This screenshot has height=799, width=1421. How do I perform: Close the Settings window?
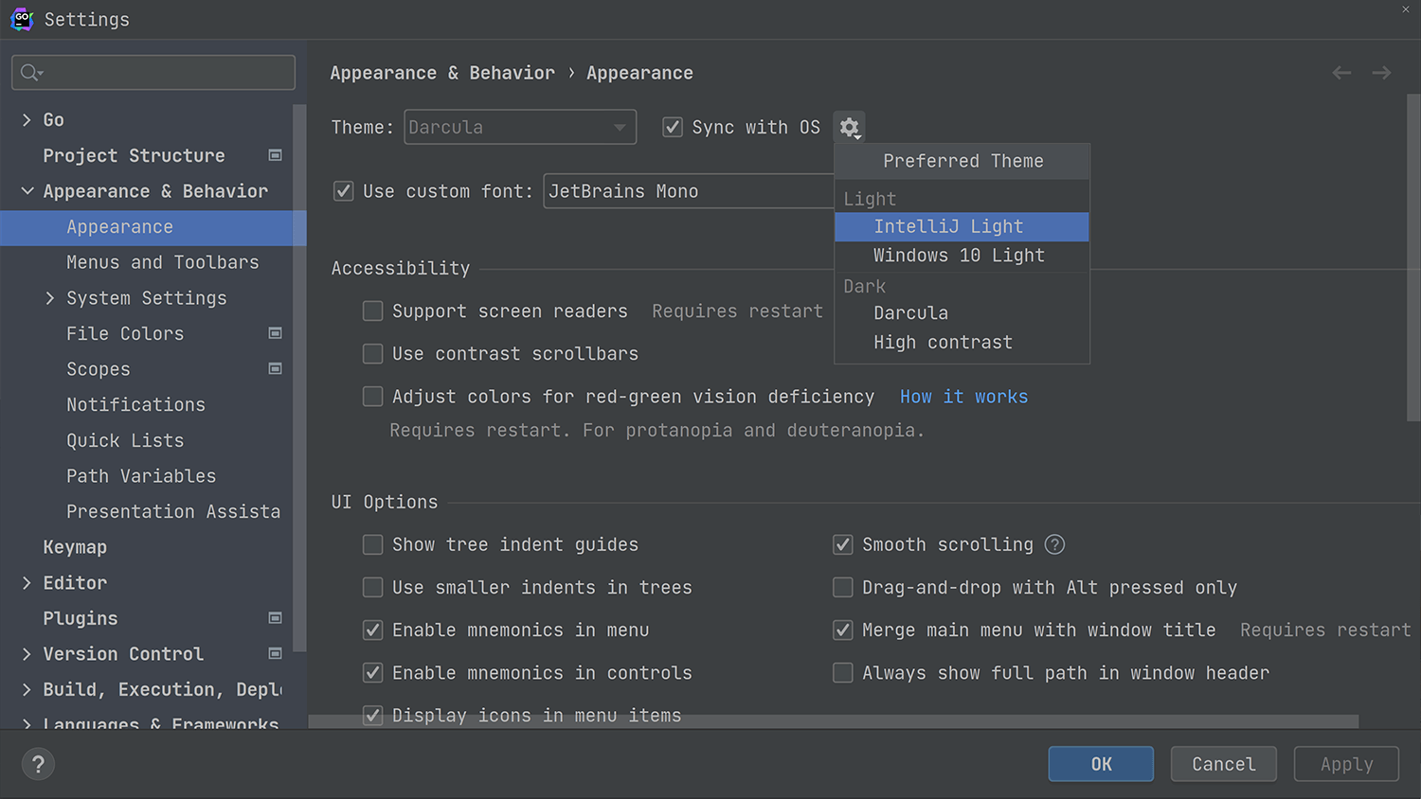1406,9
